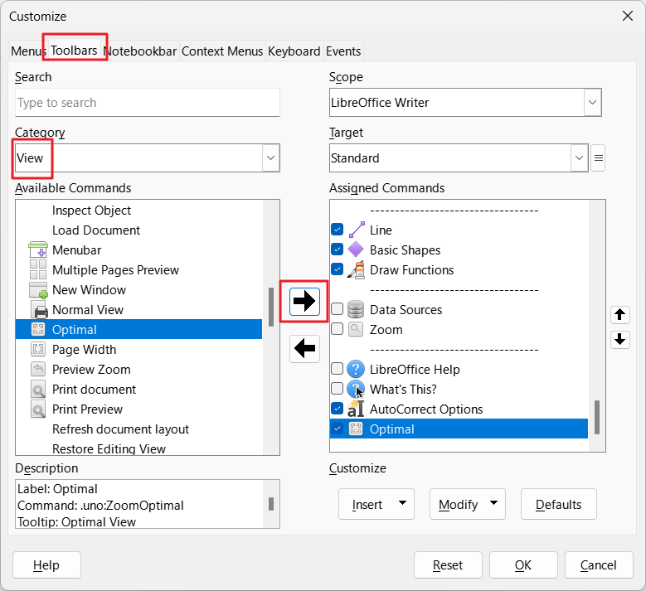646x591 pixels.
Task: Open the toolbar options hamburger menu
Action: click(598, 157)
